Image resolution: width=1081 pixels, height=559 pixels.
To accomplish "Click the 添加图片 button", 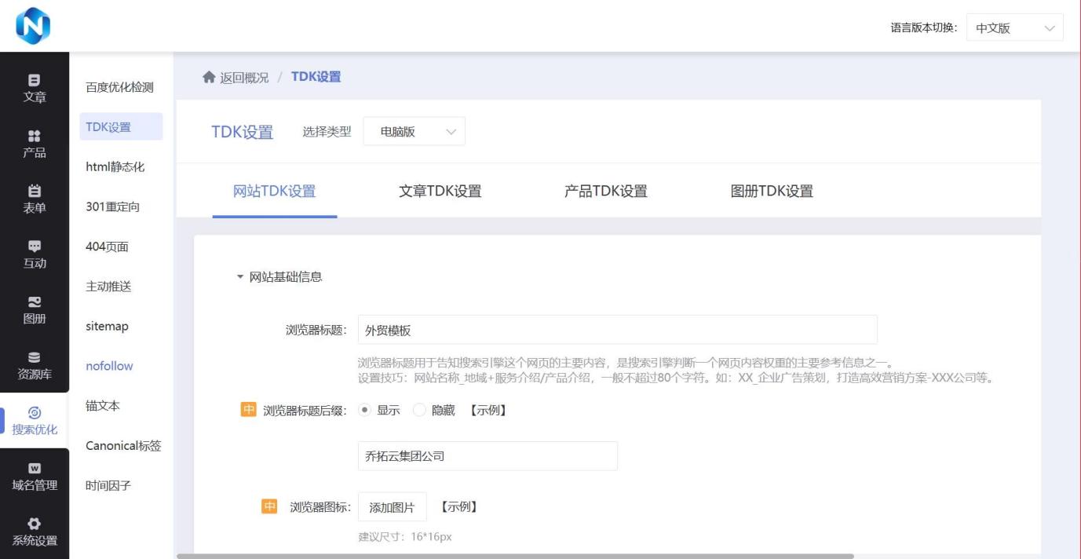I will [392, 507].
